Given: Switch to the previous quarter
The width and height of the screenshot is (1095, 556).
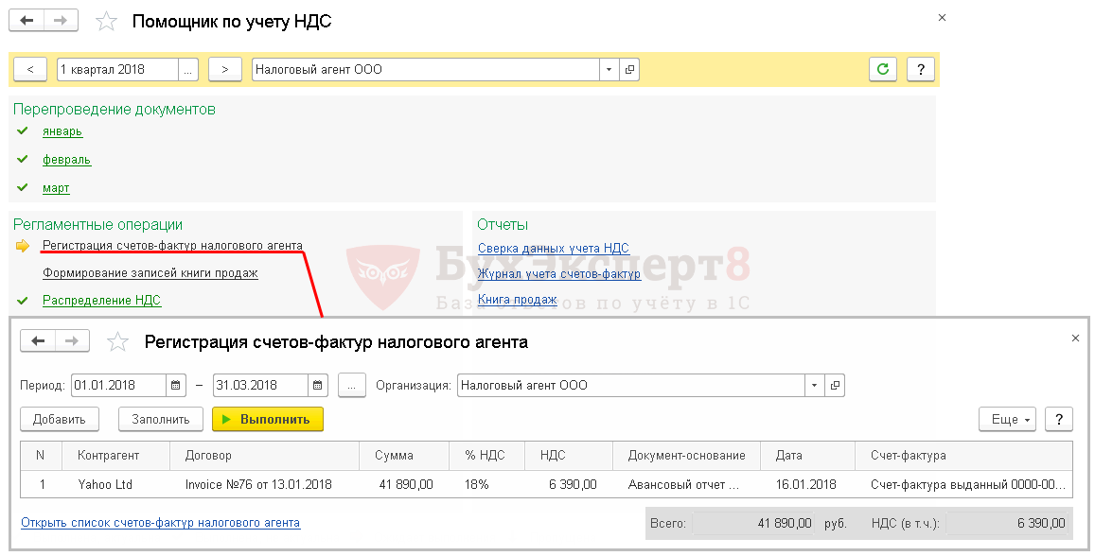Looking at the screenshot, I should [x=30, y=69].
